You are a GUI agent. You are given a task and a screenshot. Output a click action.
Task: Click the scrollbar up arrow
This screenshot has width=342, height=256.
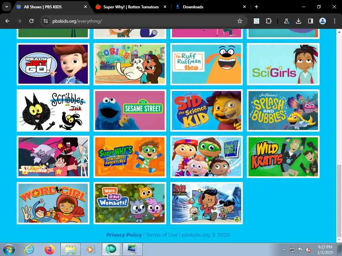click(339, 32)
